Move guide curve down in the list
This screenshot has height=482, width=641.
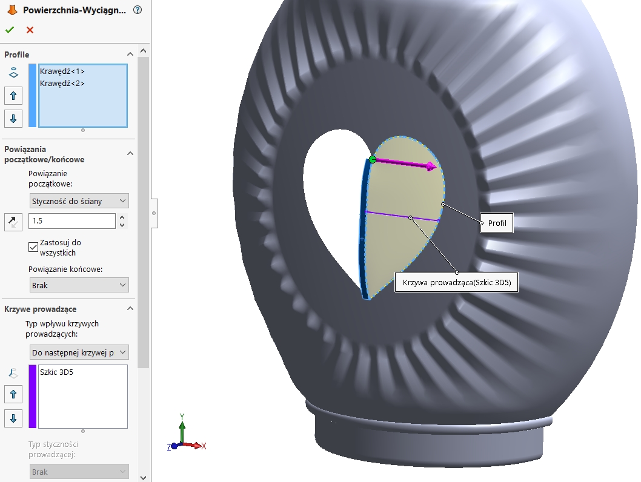pyautogui.click(x=13, y=418)
